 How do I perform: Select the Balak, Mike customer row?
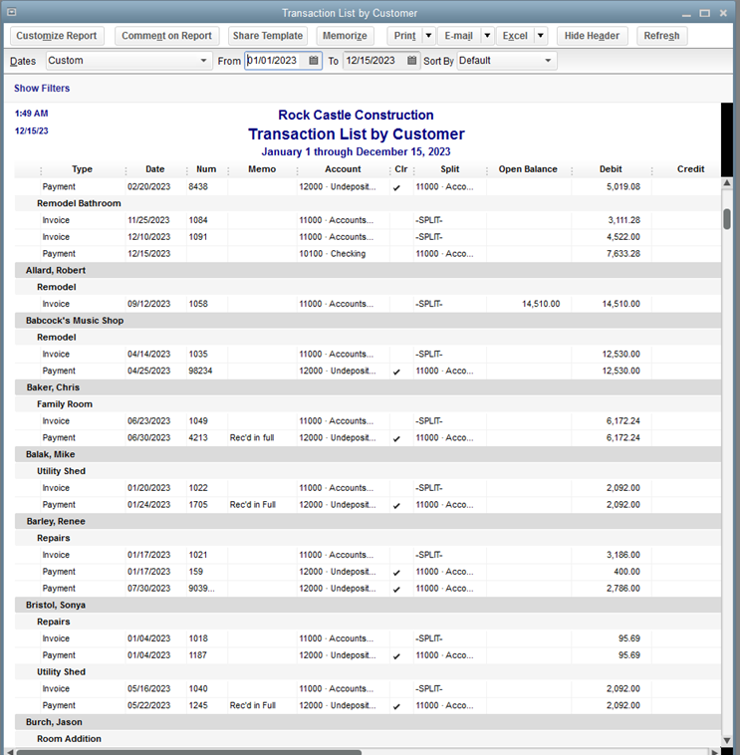point(368,454)
